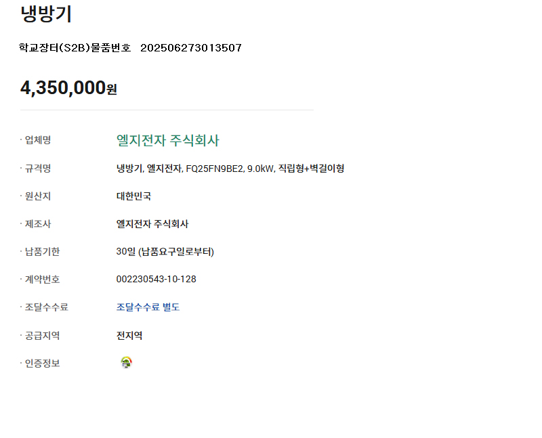Screen dimensions: 542x438
Task: Click the 규격명 field label
Action: pos(38,168)
